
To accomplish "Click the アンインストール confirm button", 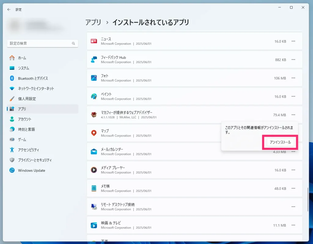I will [280, 142].
